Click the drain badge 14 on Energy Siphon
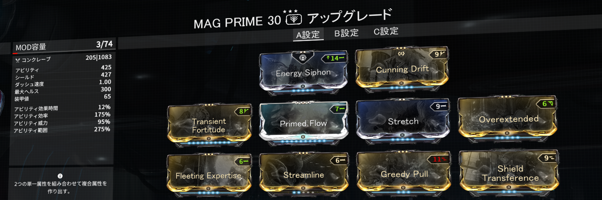 [x=335, y=58]
